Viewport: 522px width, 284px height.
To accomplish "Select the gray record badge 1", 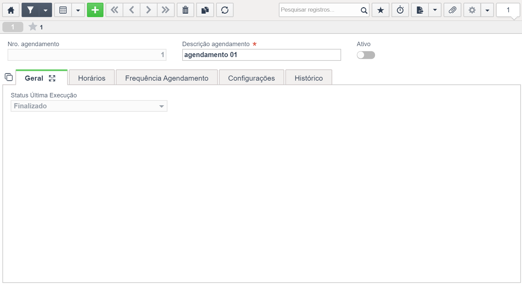I will pos(13,27).
